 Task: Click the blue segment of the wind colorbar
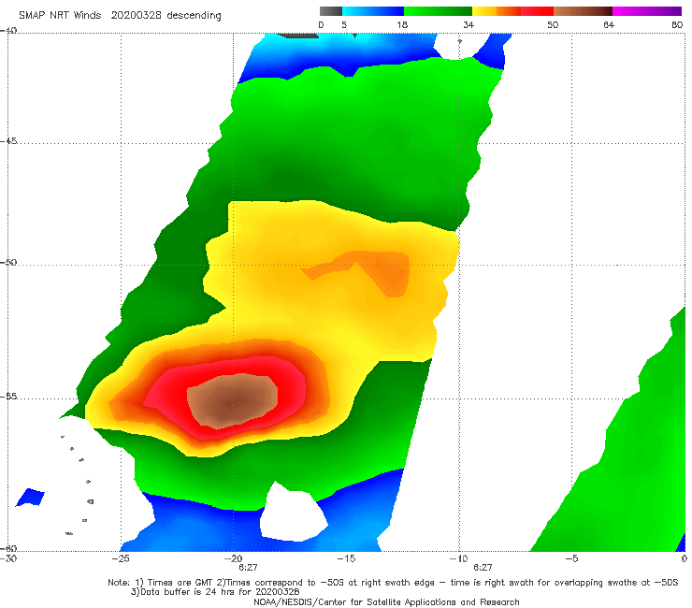click(x=373, y=11)
